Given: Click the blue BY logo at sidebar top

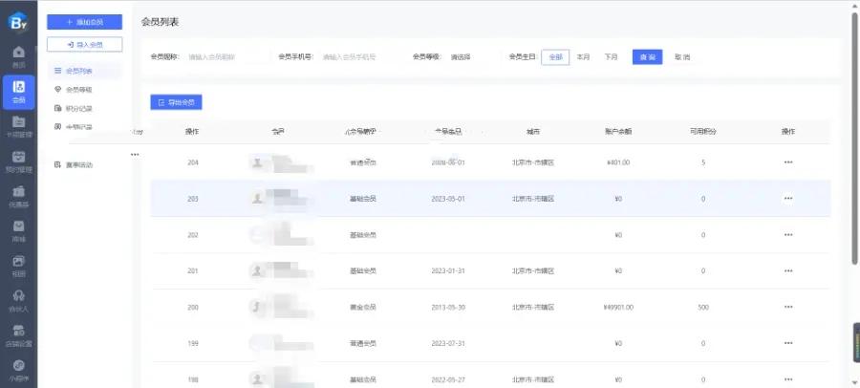Looking at the screenshot, I should 18,21.
